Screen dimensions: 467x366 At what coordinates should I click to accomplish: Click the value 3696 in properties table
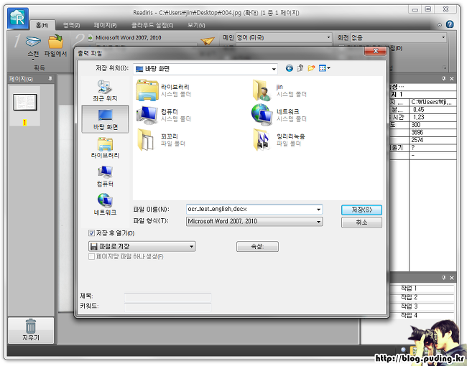pos(417,133)
